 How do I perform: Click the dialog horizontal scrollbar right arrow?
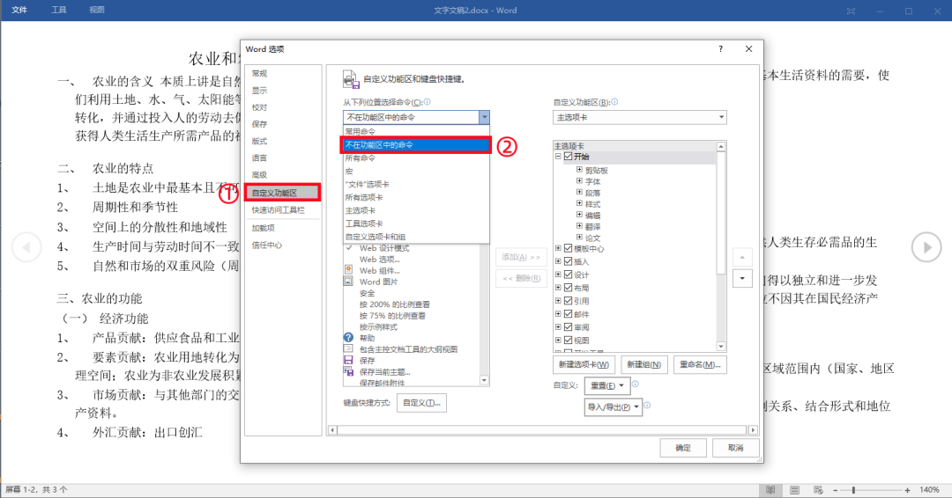753,430
